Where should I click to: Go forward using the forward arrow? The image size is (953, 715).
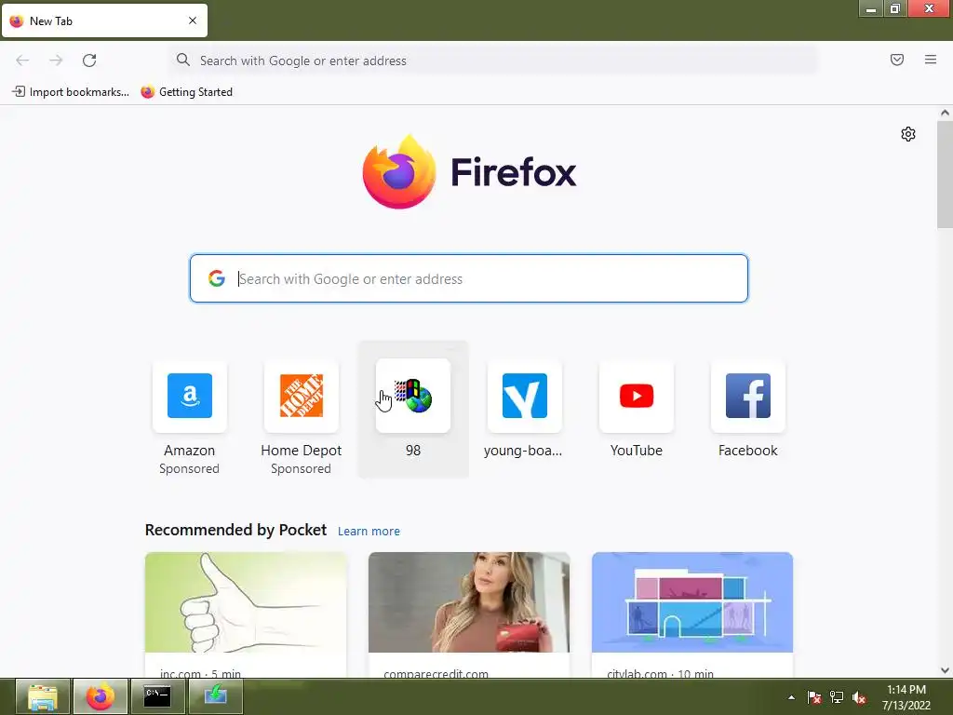[x=56, y=61]
